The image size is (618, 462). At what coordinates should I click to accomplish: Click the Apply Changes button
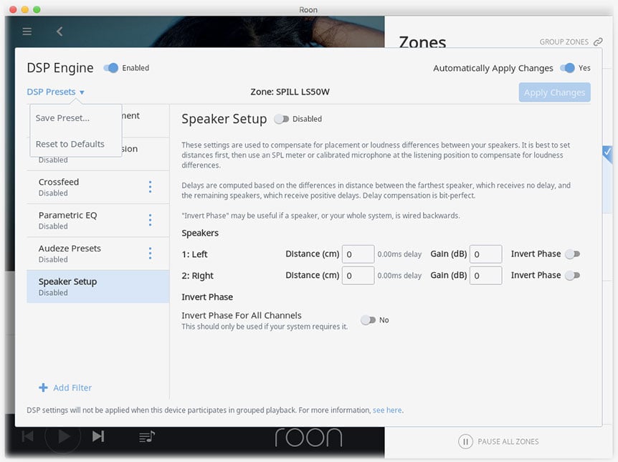[x=554, y=92]
